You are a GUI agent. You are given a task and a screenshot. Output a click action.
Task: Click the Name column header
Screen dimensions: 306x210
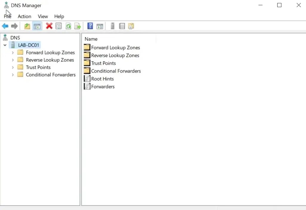(x=91, y=39)
